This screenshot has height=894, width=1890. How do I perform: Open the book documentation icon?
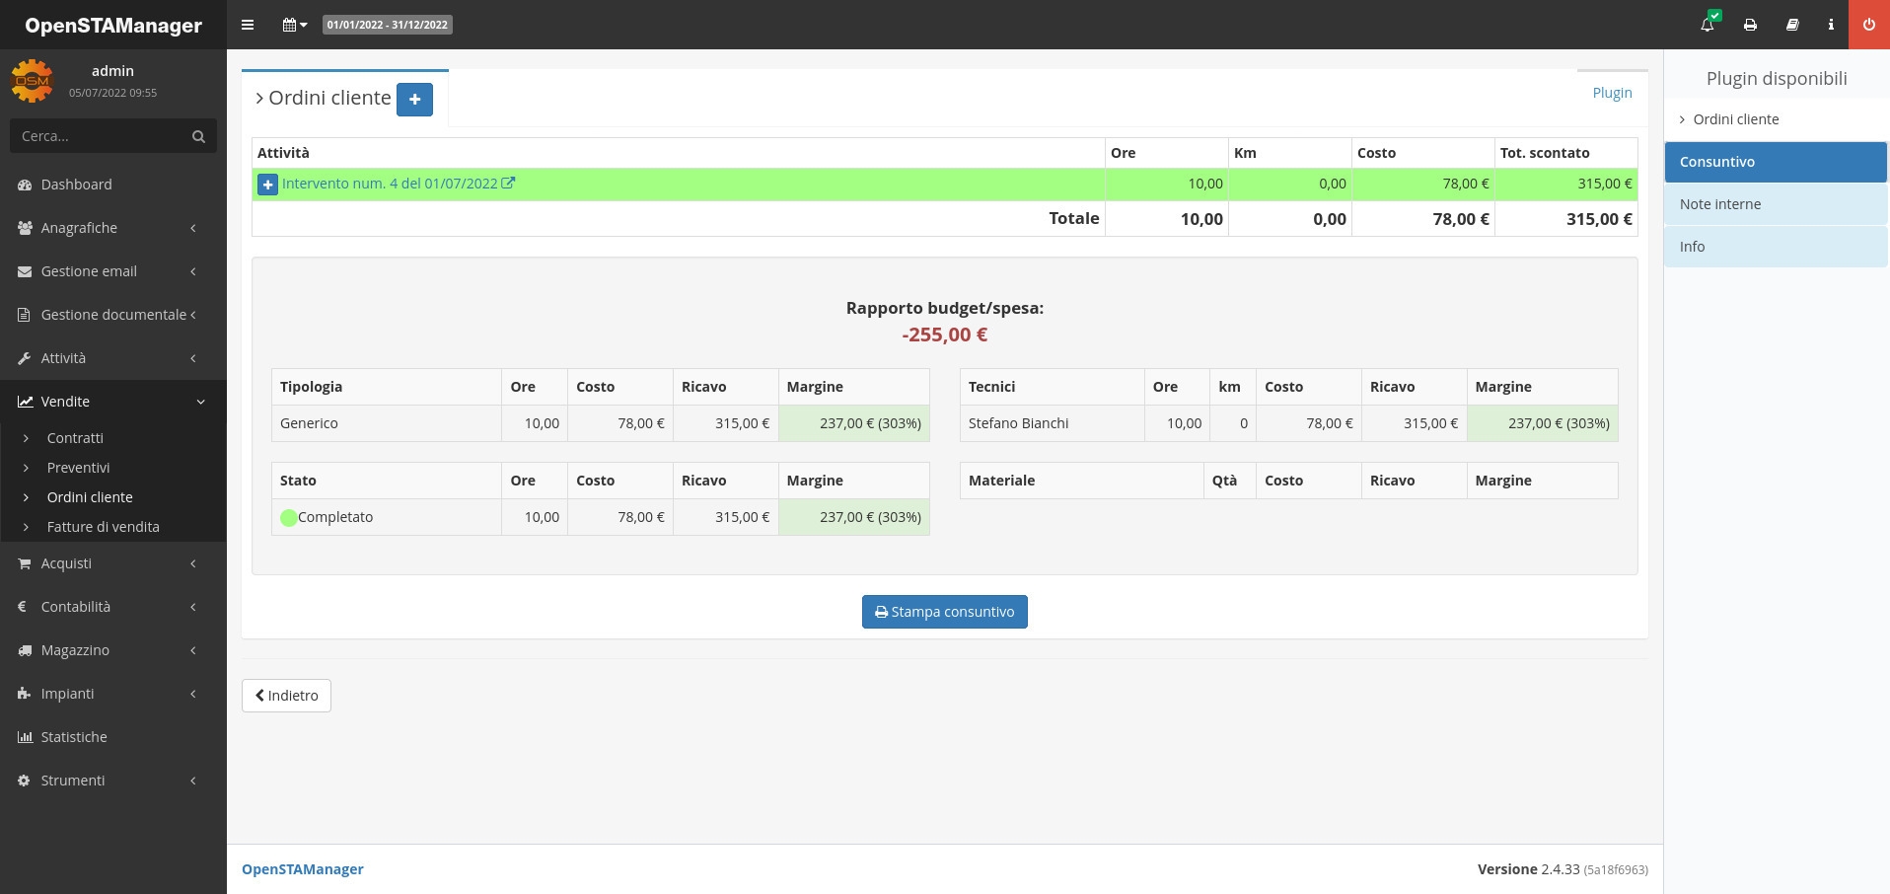pyautogui.click(x=1792, y=25)
